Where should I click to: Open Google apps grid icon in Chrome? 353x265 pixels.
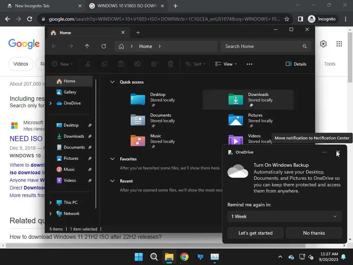pos(339,44)
